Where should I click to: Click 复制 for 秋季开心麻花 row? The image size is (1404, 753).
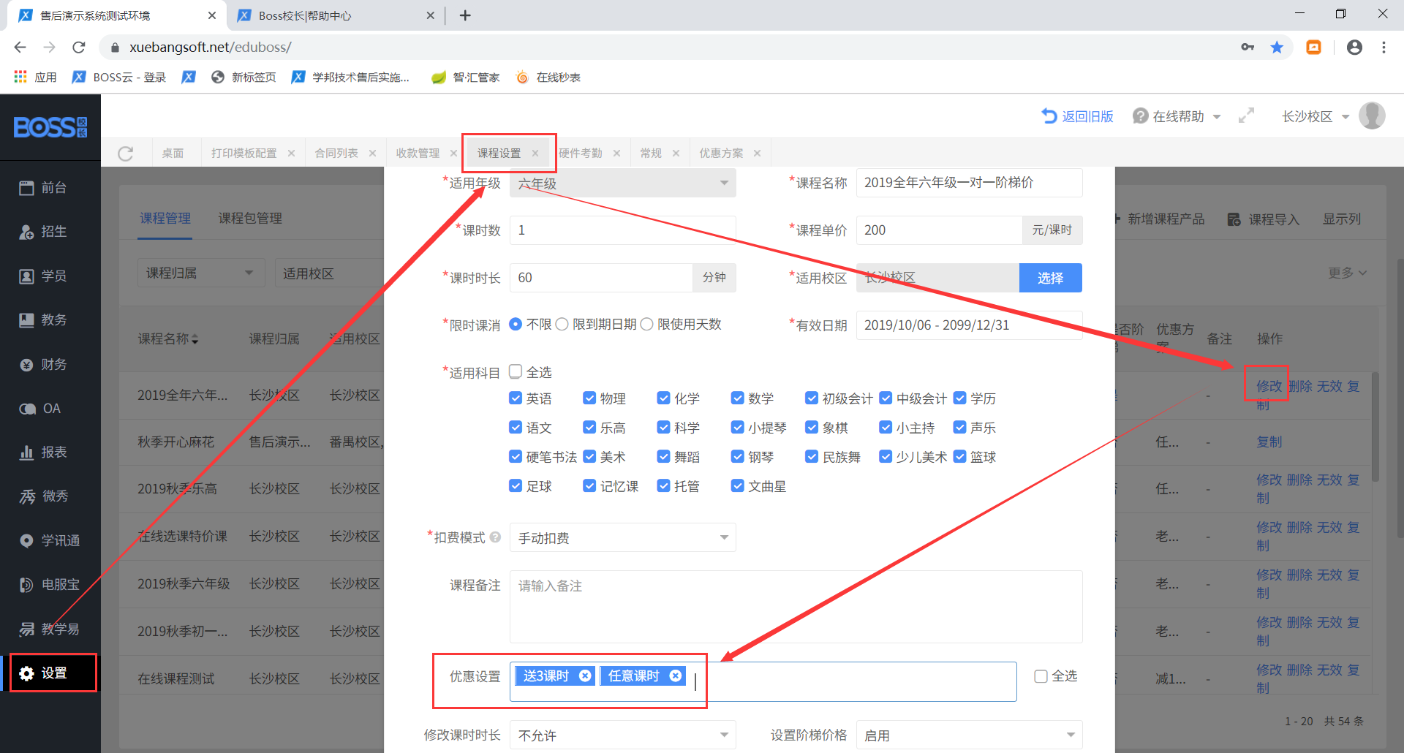click(1269, 442)
